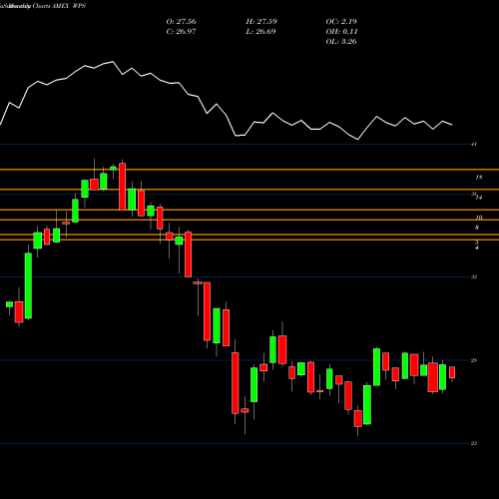
Task: Click the 22 price axis label
Action: (474, 443)
